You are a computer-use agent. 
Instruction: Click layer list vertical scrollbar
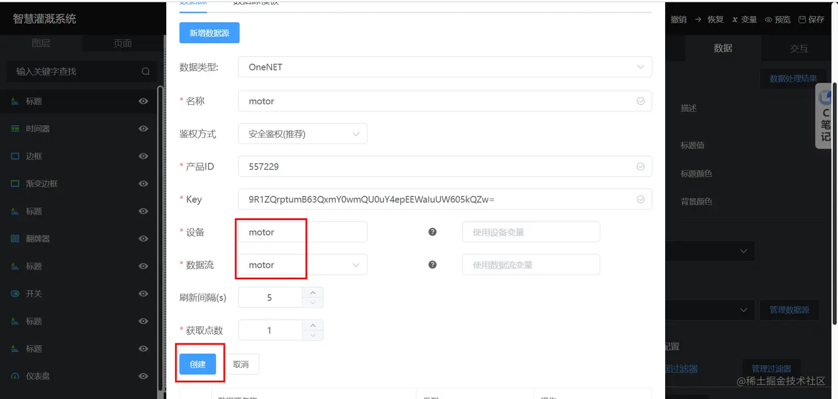[161, 238]
